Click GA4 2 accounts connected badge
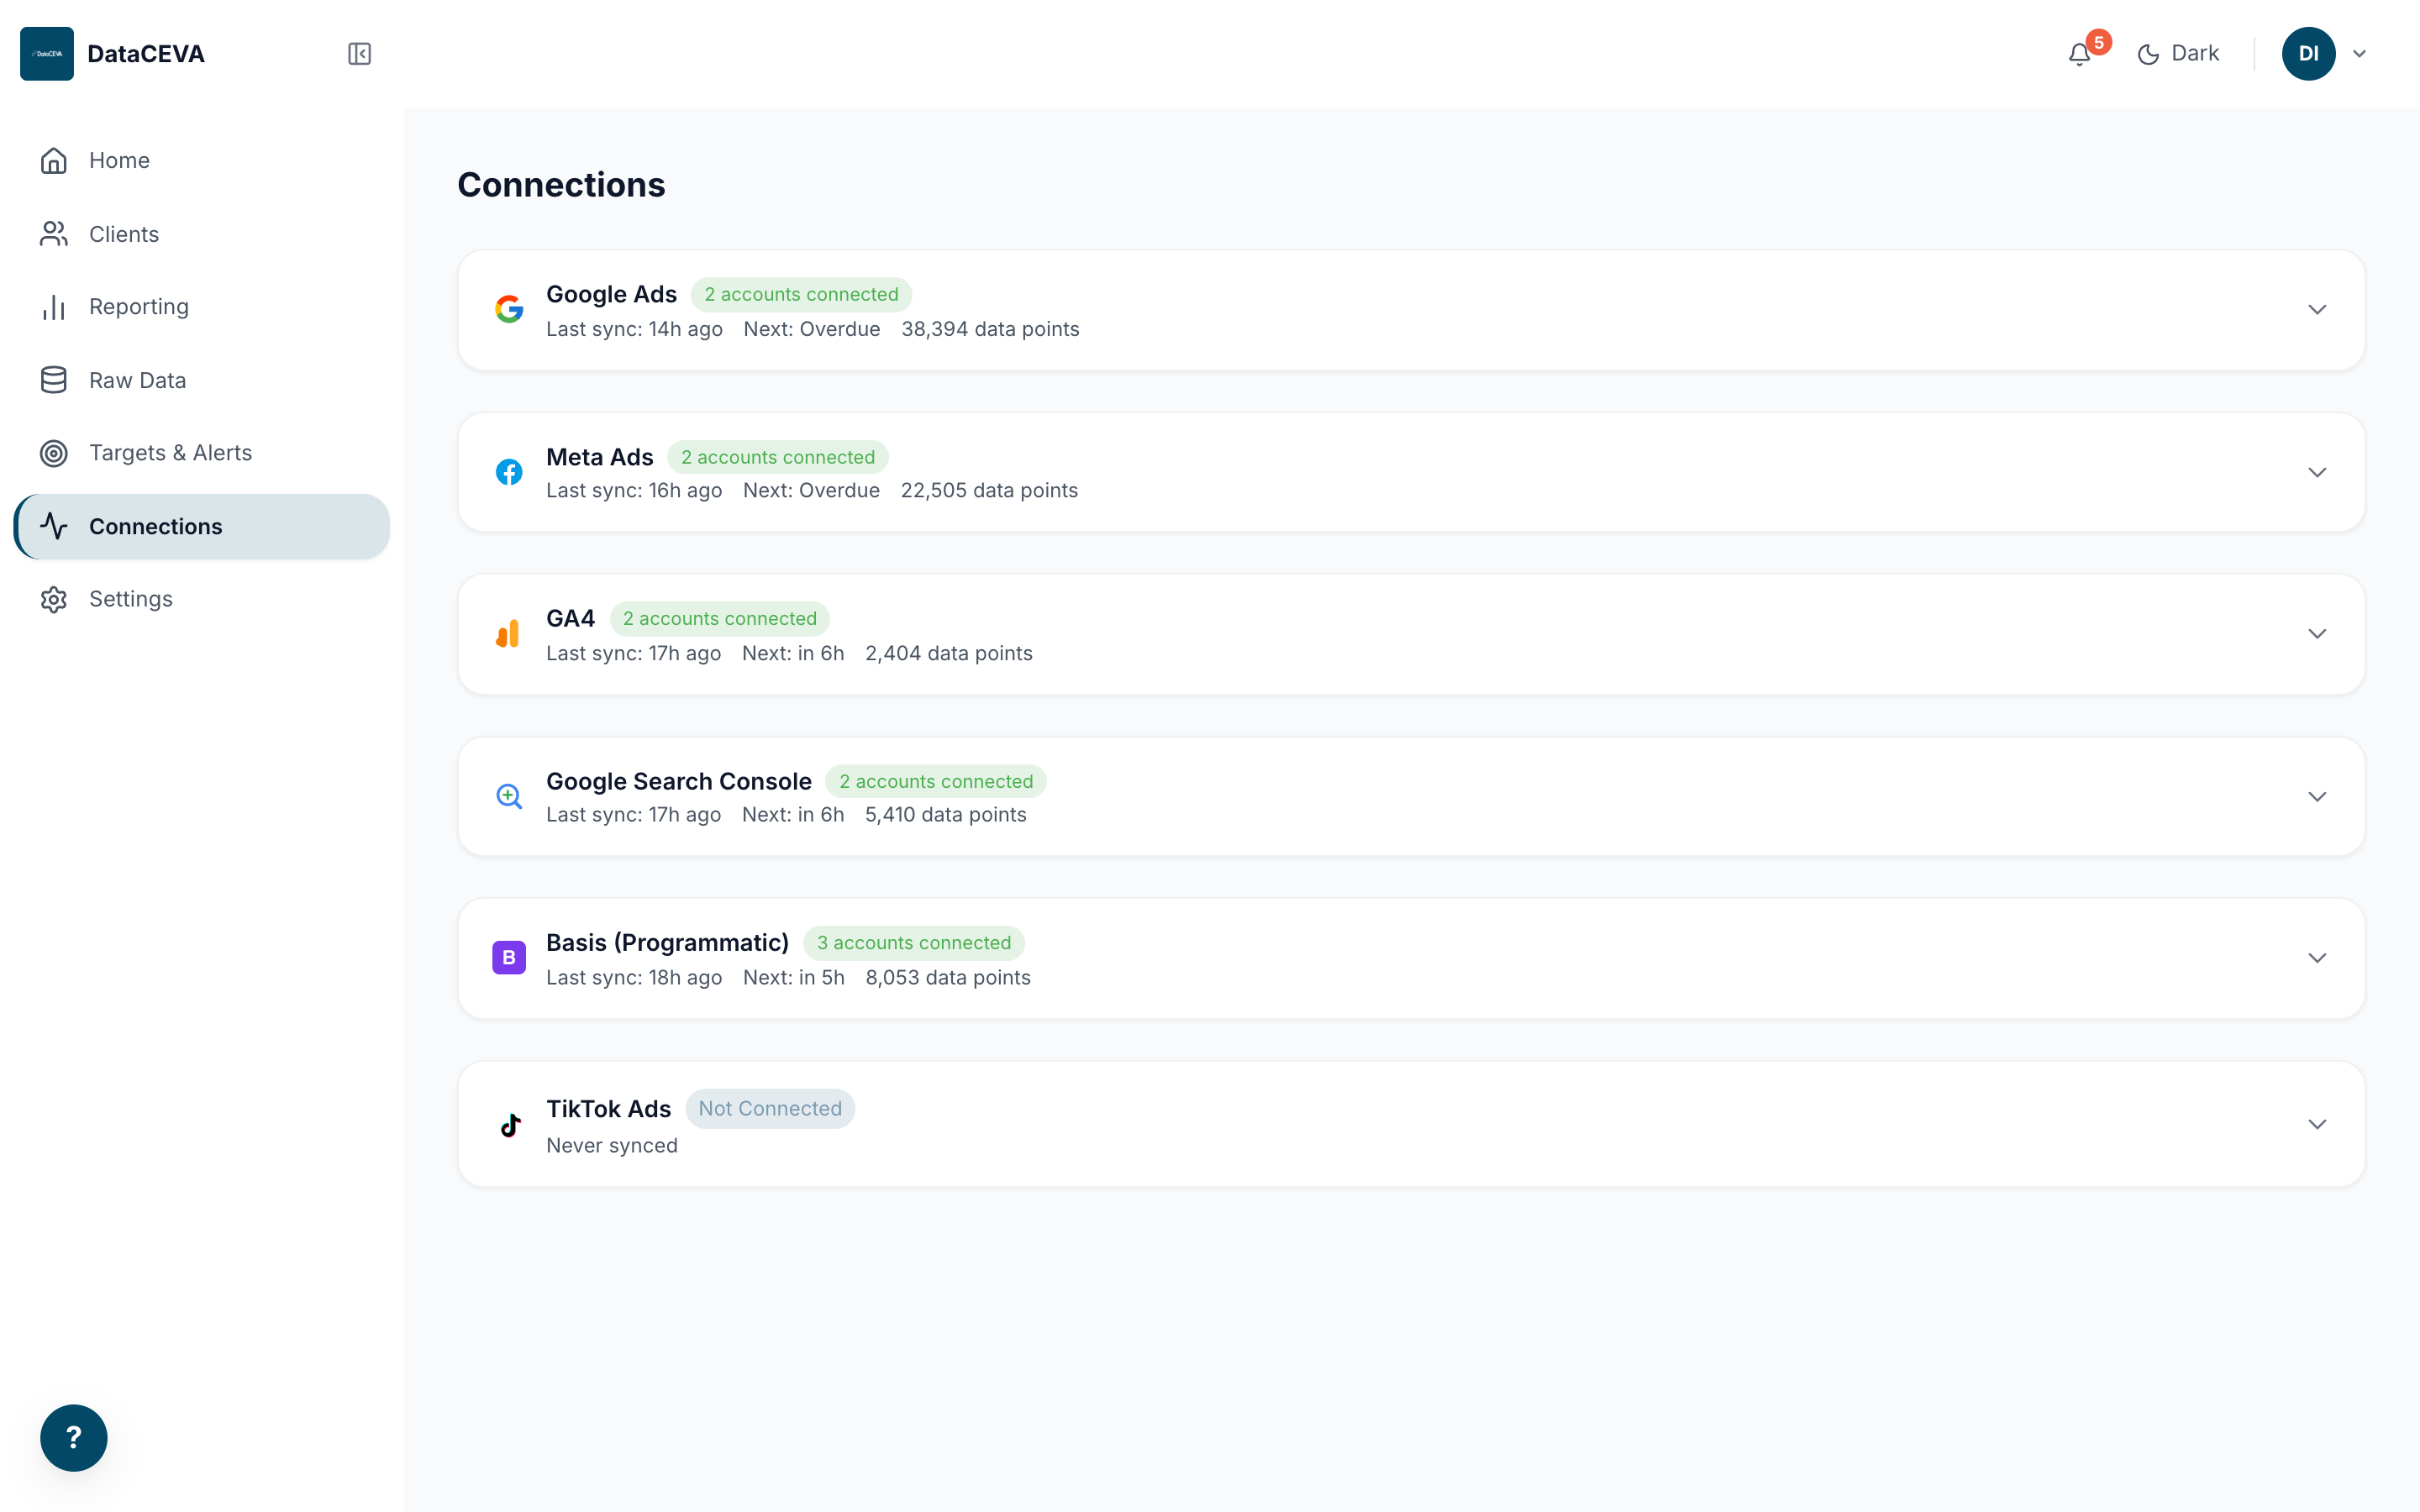The image size is (2420, 1512). (720, 619)
